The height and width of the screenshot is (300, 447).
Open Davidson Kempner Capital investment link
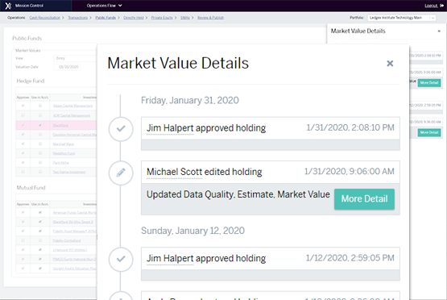(x=75, y=135)
